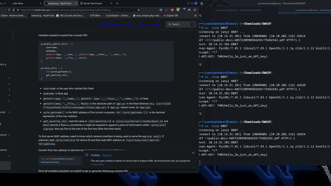Click the X-API-KEY line in the last terminal output

[233, 155]
